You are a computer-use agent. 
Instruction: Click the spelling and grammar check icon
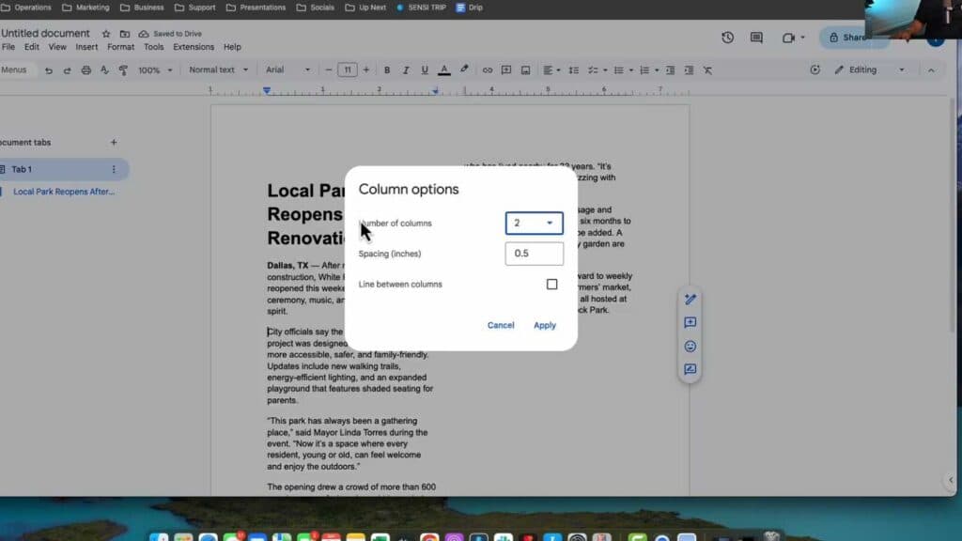tap(104, 70)
